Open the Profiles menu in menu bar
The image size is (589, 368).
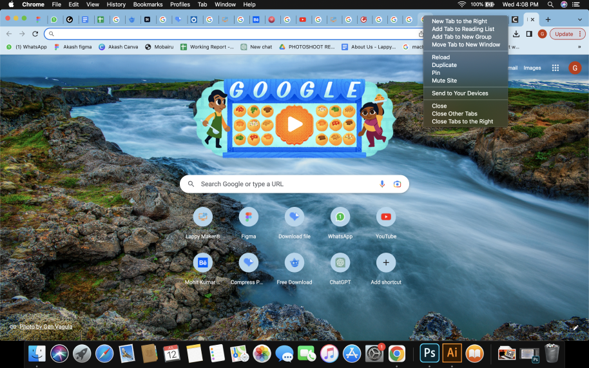[x=180, y=5]
